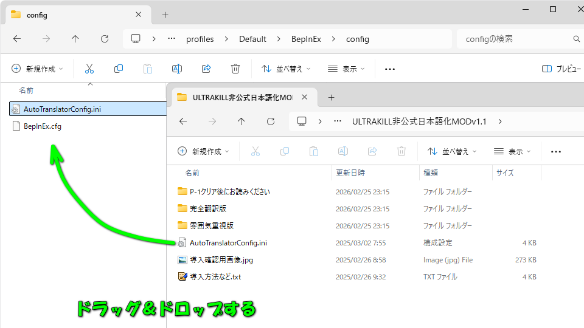Expand the chevron after ULTRAKILL非公式日本語化MODv1.1 in the address bar

pyautogui.click(x=499, y=121)
